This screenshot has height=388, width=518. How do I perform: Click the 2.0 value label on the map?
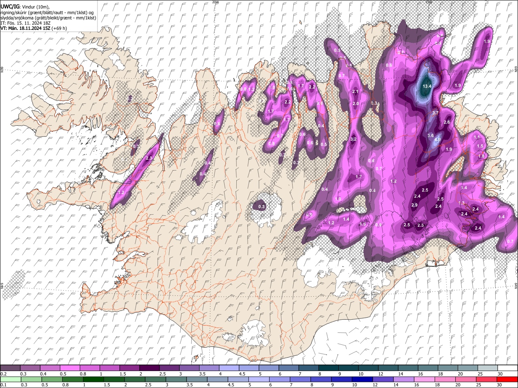coord(356,104)
